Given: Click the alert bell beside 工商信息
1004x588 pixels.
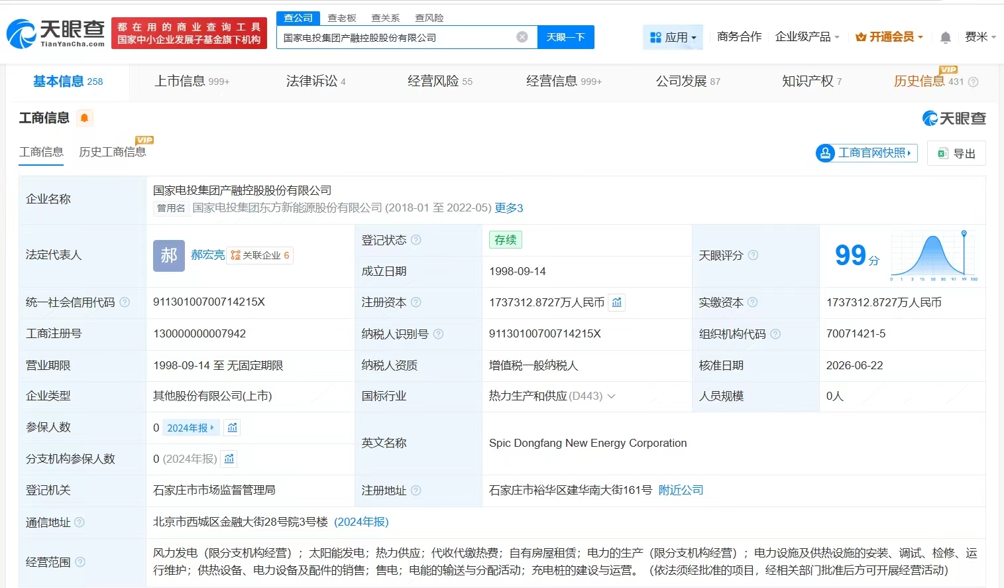Looking at the screenshot, I should (84, 118).
